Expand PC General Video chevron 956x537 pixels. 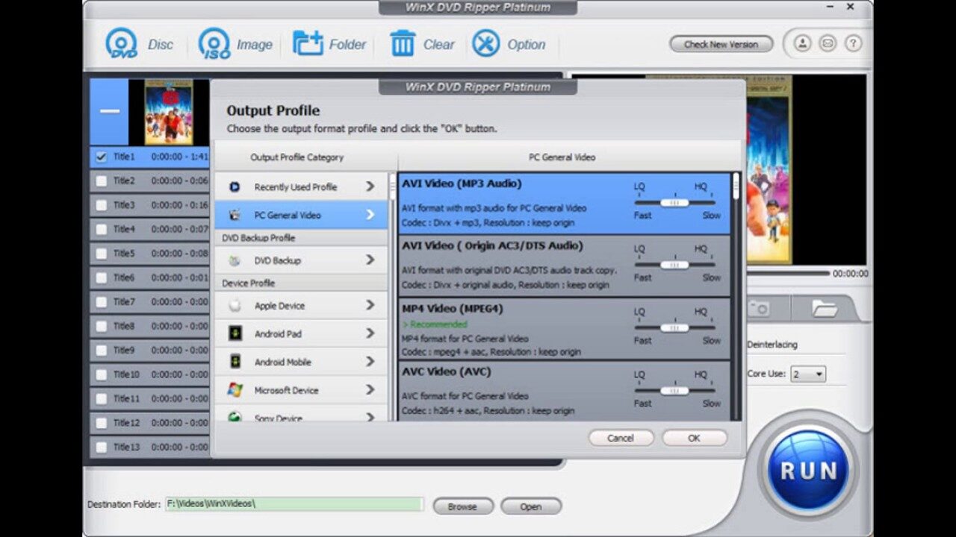[x=370, y=215]
